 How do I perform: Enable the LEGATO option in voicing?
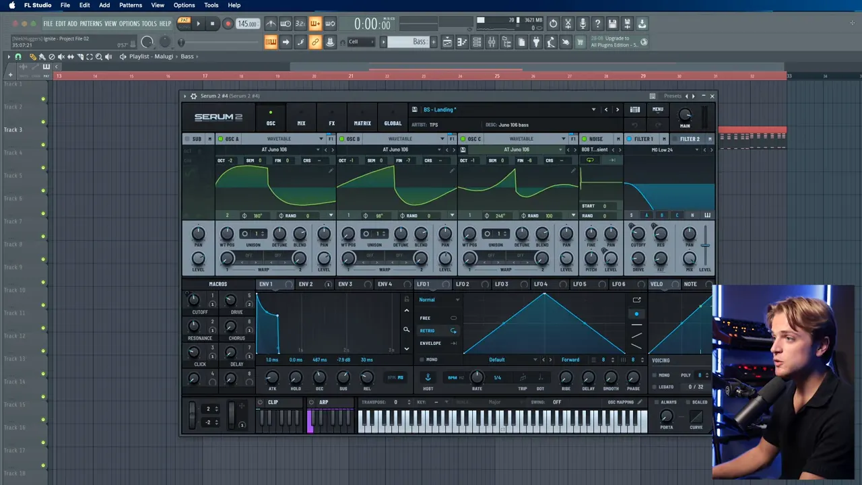(x=655, y=387)
